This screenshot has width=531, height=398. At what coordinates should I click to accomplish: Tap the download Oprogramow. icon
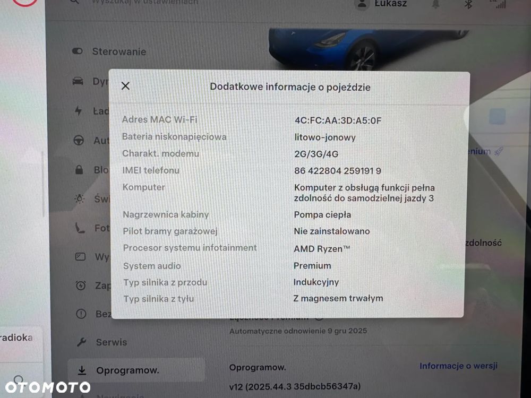click(82, 370)
